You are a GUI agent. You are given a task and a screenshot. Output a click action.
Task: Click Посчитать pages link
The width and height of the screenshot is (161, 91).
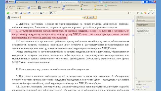pos(146,87)
